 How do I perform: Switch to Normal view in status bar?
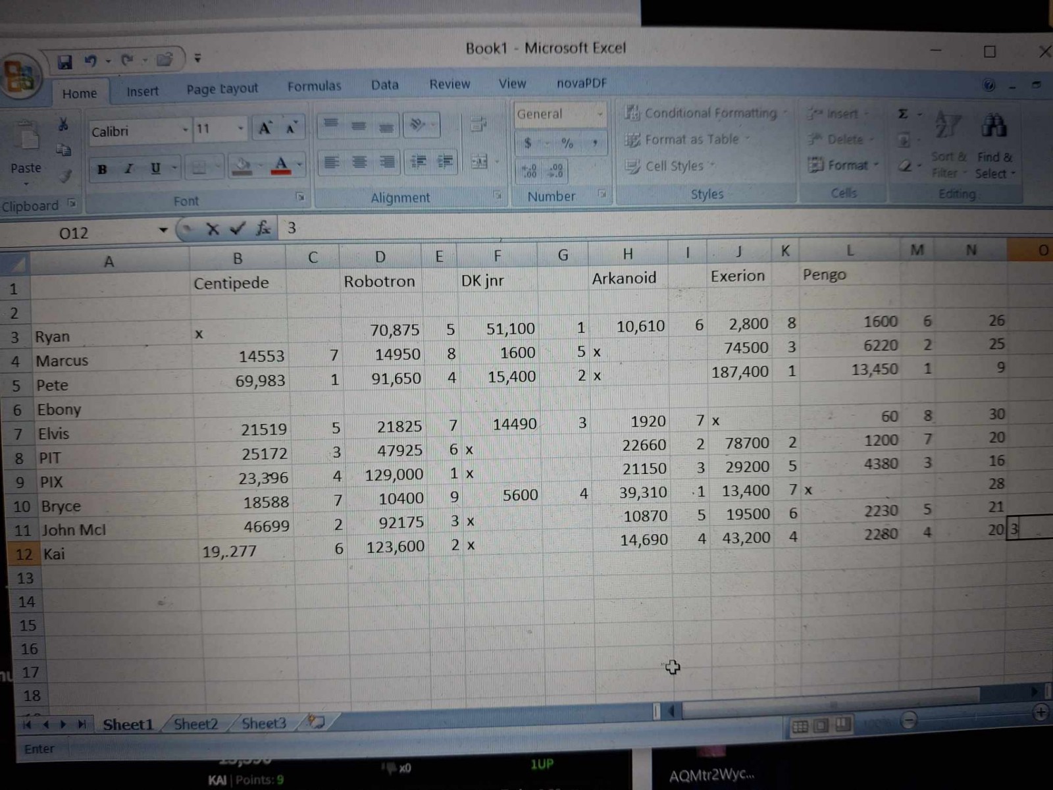800,727
